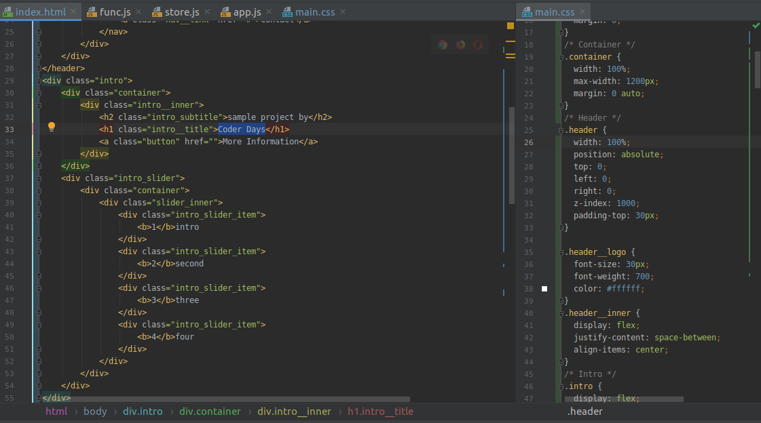Image resolution: width=761 pixels, height=423 pixels.
Task: Click the h1.intro__title breadcrumb
Action: pos(380,411)
